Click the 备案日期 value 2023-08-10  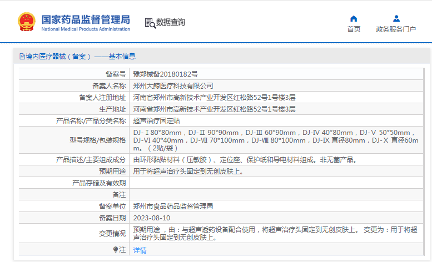pos(152,218)
